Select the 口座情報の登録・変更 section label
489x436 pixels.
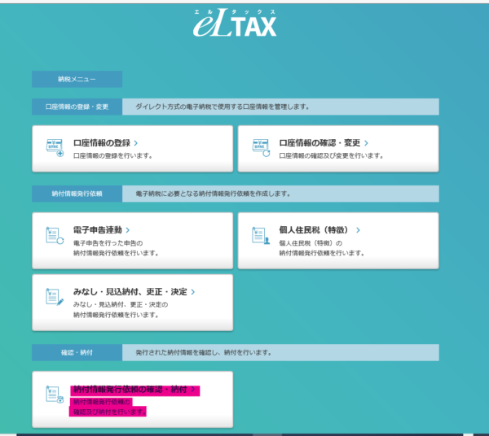tap(77, 107)
